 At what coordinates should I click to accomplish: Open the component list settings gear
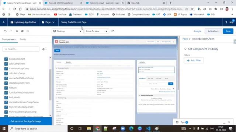44,49
